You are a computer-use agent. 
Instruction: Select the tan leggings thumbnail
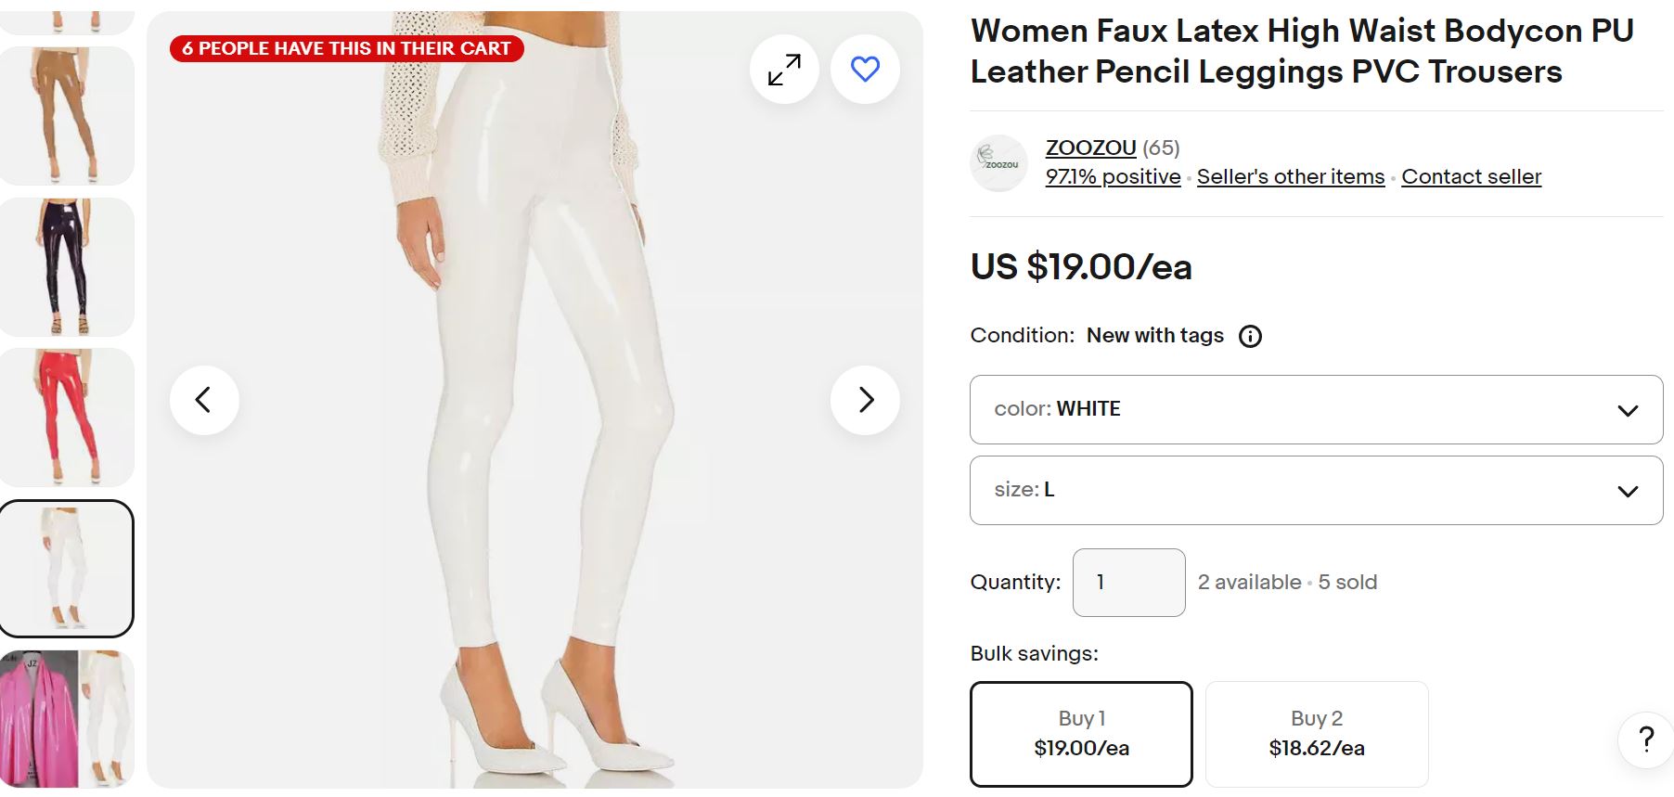point(67,115)
